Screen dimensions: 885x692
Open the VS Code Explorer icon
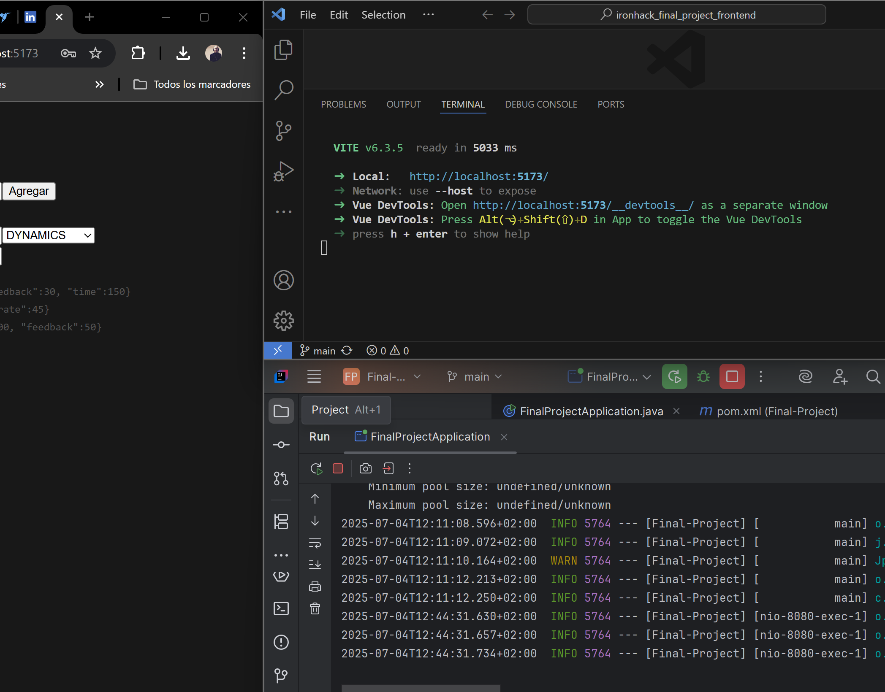pyautogui.click(x=283, y=50)
